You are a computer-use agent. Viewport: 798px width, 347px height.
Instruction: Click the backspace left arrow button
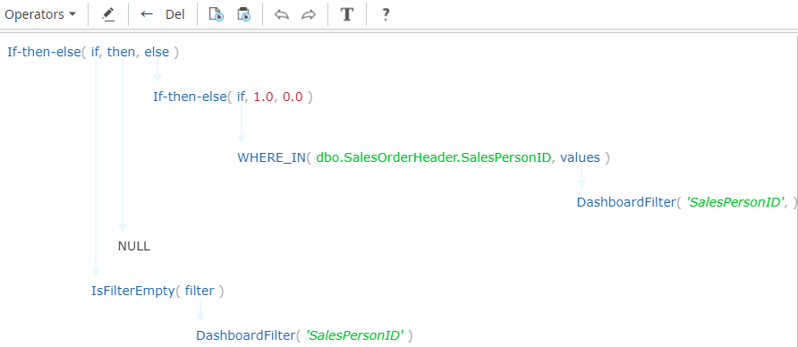point(147,14)
